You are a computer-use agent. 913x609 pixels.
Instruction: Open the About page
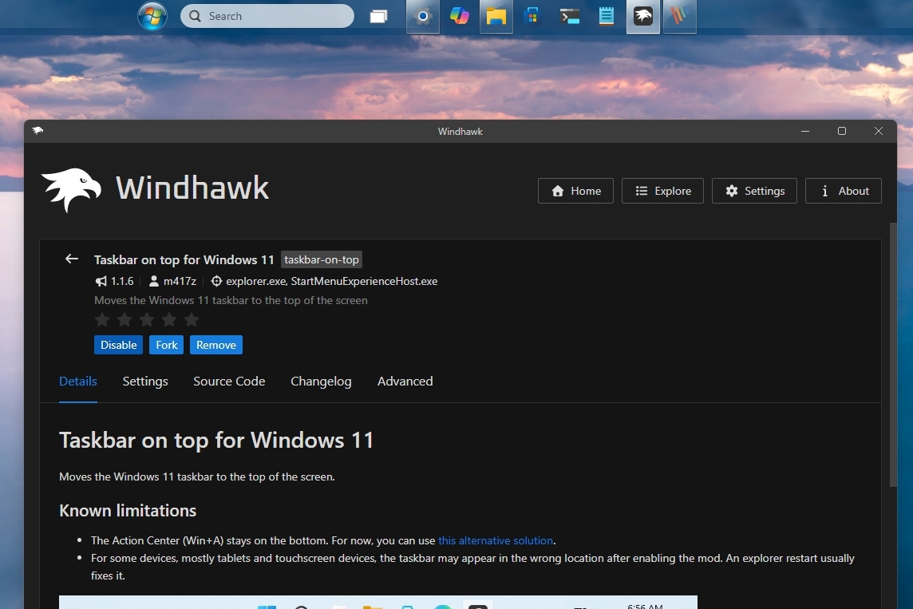point(843,191)
